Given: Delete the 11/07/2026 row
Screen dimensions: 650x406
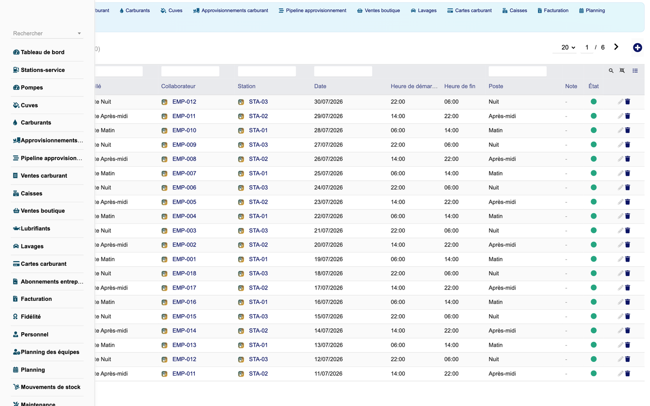Looking at the screenshot, I should [628, 374].
